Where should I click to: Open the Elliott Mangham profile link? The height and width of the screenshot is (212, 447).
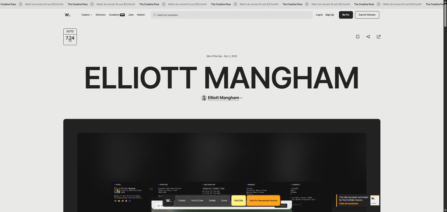(223, 98)
